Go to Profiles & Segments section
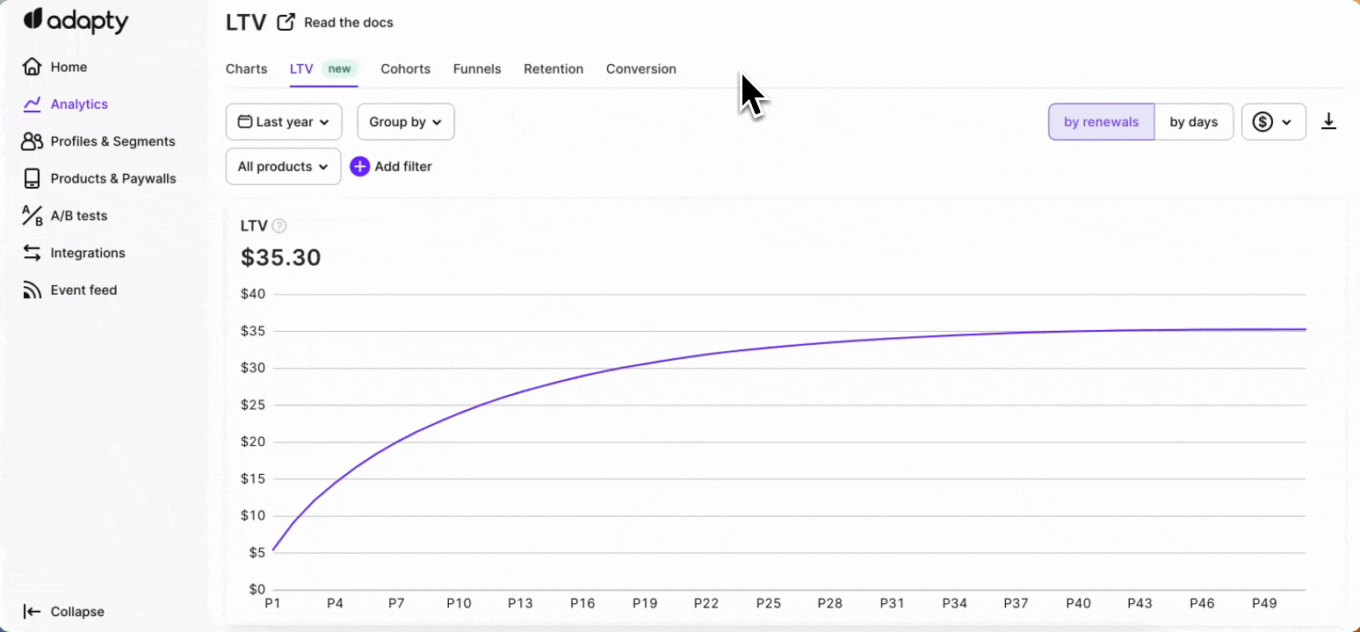 point(112,141)
